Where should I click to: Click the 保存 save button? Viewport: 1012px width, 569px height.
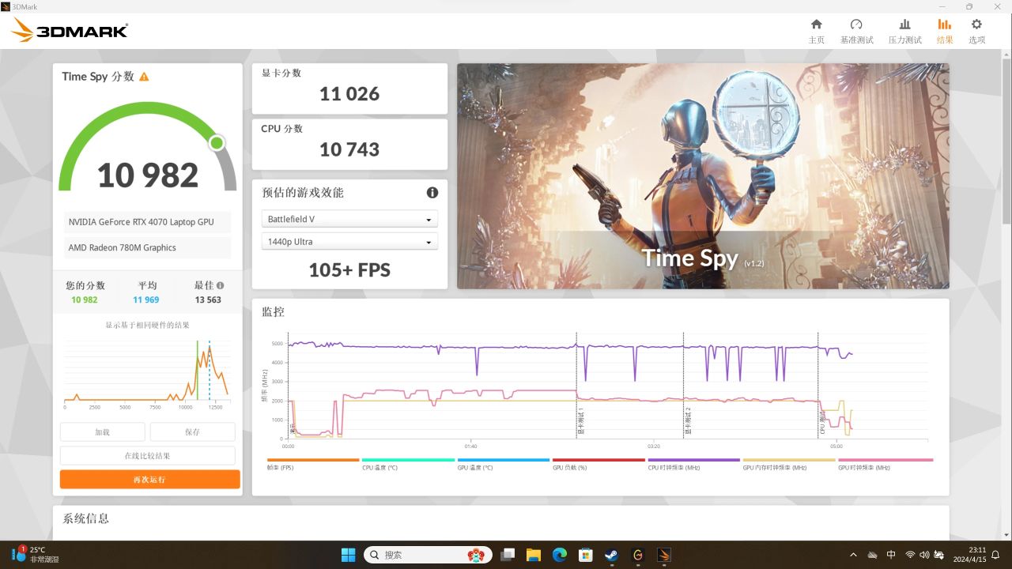[192, 432]
